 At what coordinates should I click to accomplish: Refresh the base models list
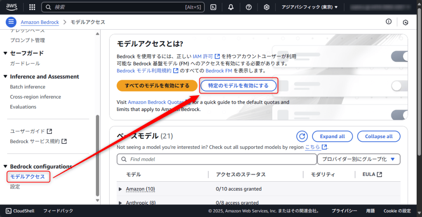tap(302, 136)
